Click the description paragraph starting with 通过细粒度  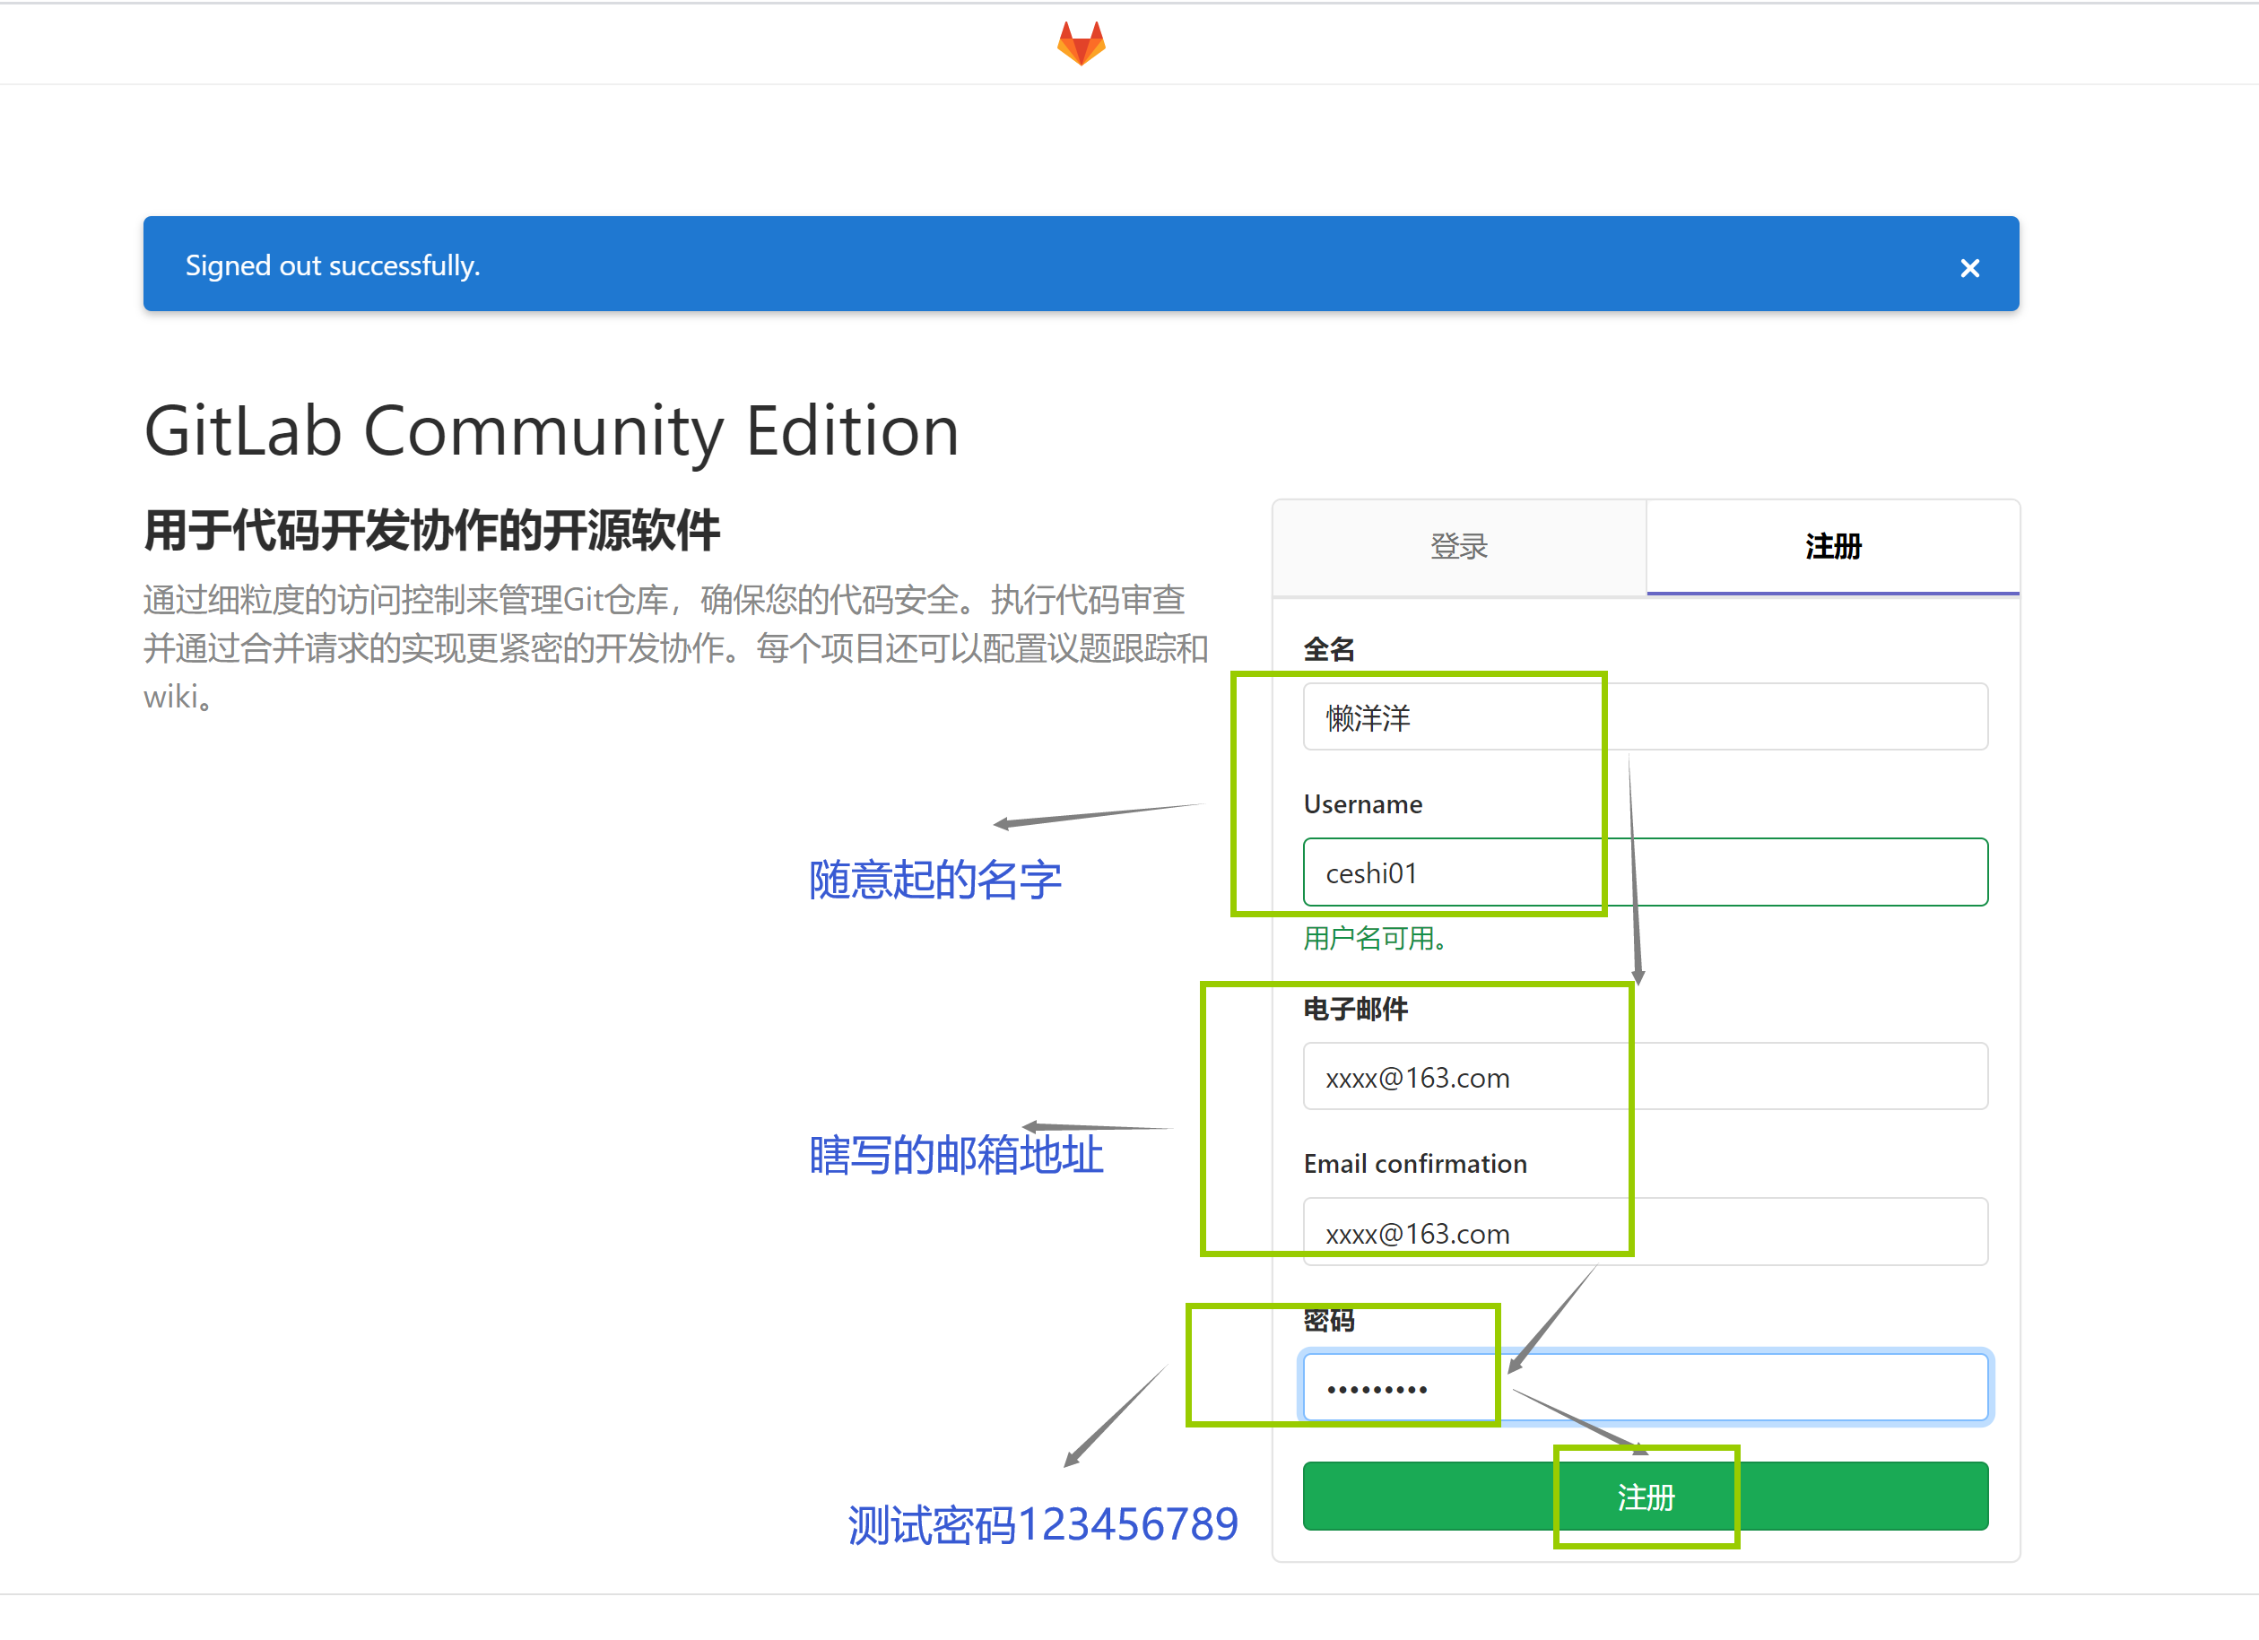tap(675, 648)
